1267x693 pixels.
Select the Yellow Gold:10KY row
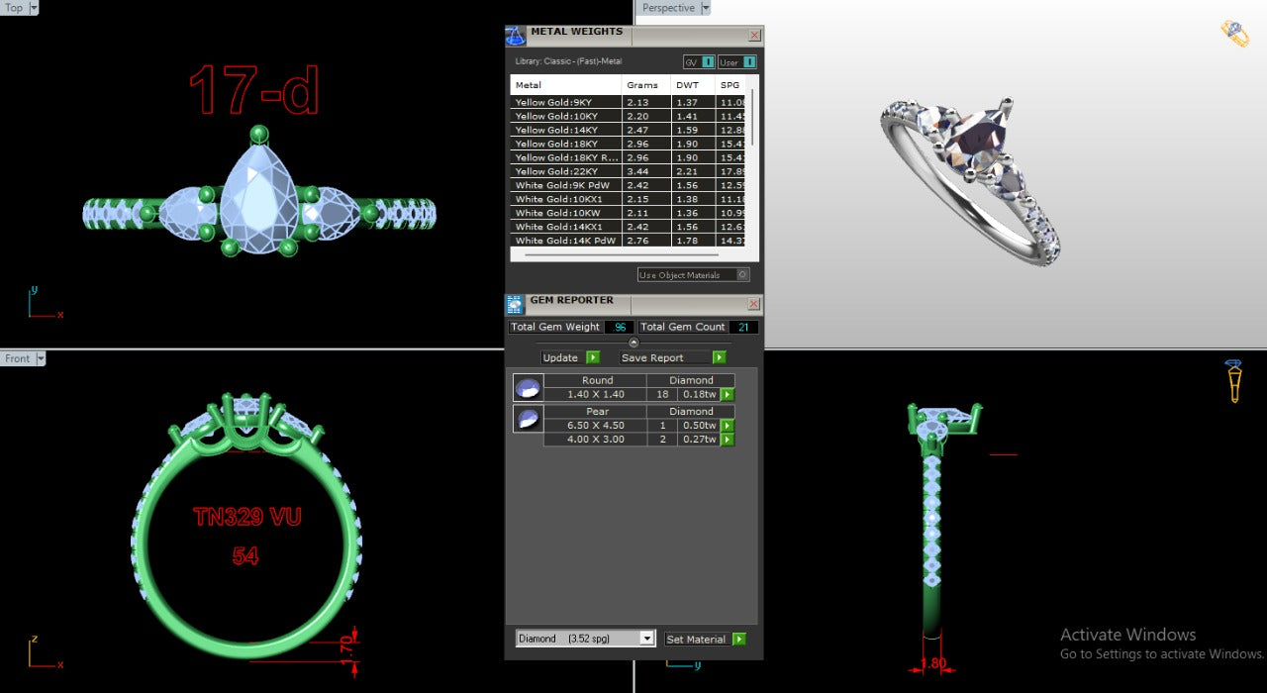coord(629,116)
